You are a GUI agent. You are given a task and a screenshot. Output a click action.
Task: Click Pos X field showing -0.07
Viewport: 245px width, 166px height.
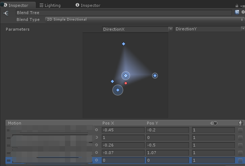(123, 153)
